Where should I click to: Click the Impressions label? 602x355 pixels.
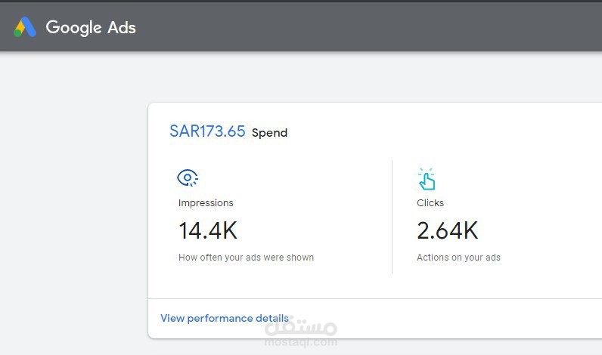point(206,202)
